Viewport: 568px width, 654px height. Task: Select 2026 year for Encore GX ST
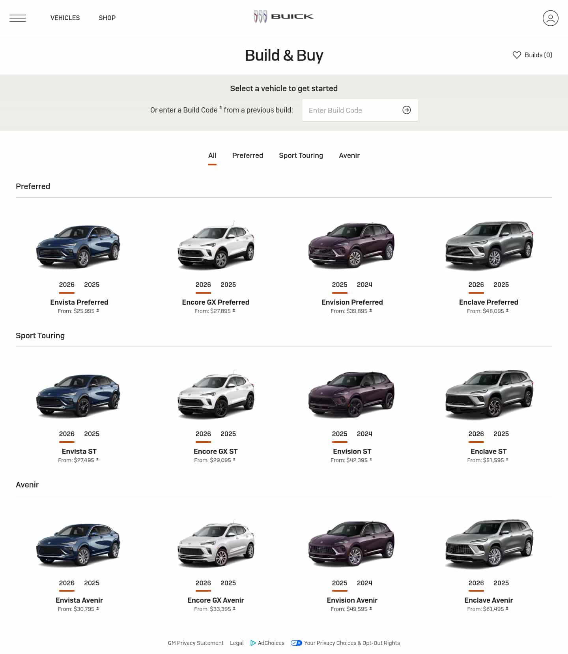pos(203,434)
